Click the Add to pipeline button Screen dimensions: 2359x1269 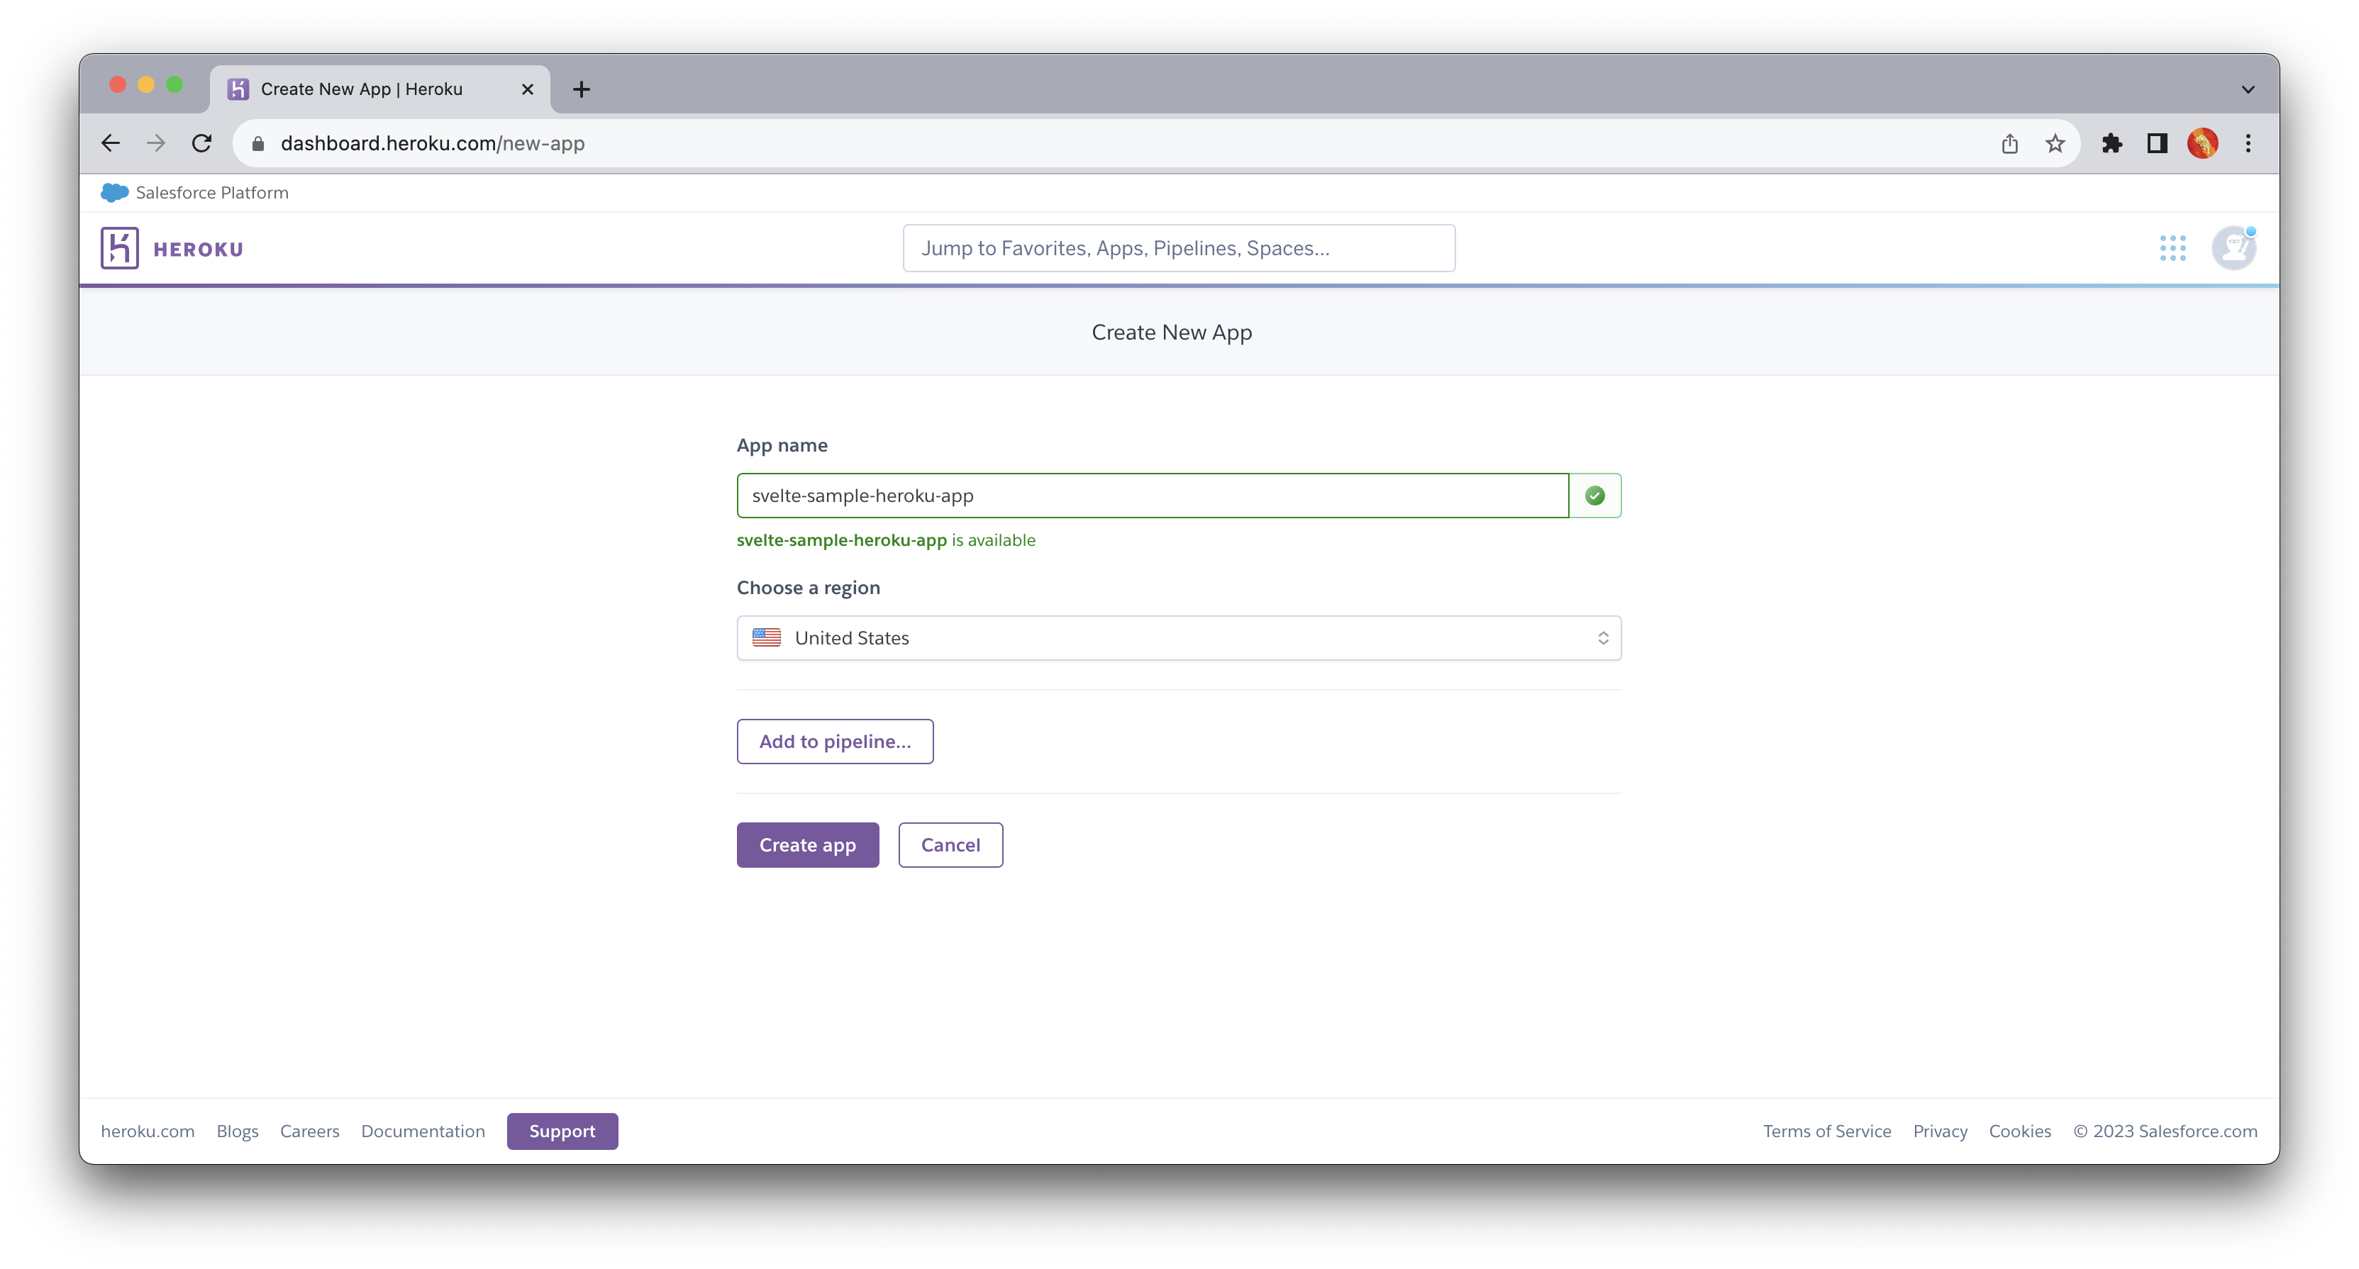click(x=834, y=742)
